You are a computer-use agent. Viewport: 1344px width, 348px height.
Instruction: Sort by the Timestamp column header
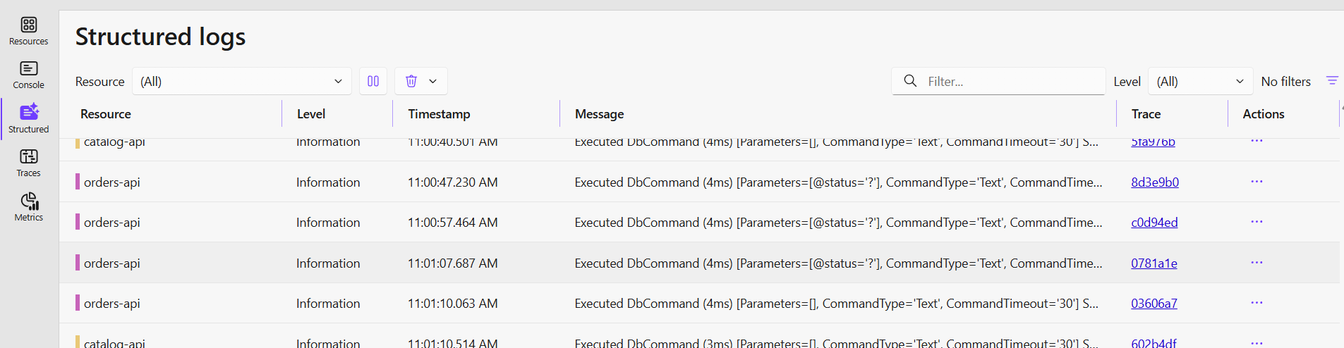(439, 113)
